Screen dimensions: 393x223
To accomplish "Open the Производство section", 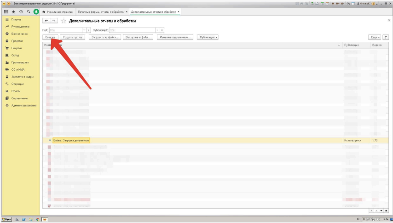I will [x=20, y=62].
